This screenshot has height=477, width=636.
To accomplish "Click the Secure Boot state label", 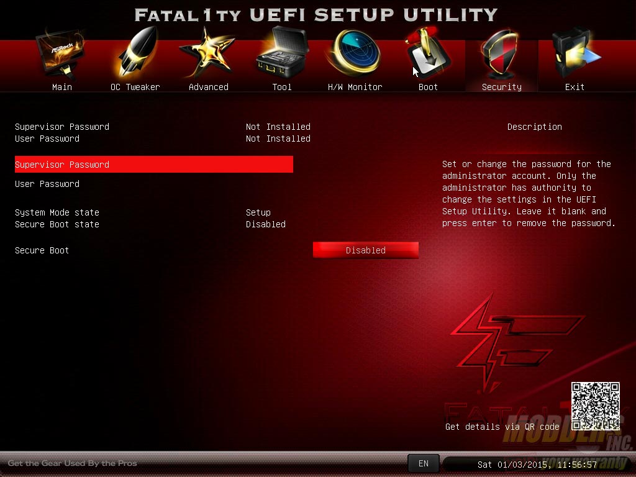I will pos(57,224).
